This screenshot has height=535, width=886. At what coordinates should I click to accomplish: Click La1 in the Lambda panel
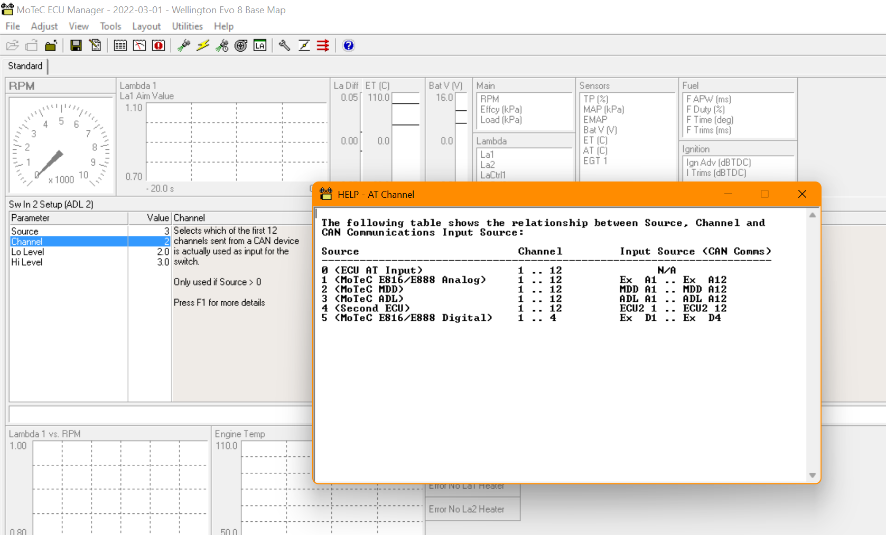pos(487,155)
